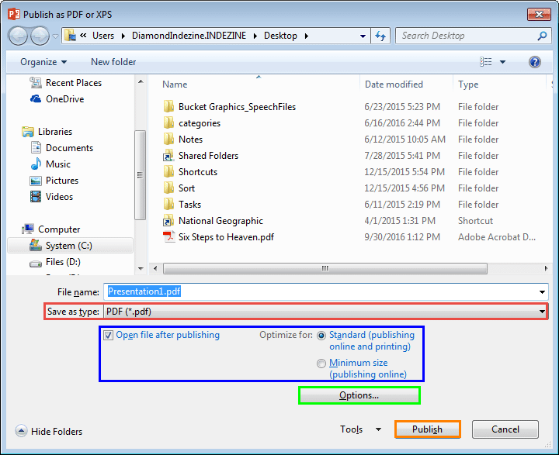
Task: Open the view options dropdown arrow
Action: [502, 62]
